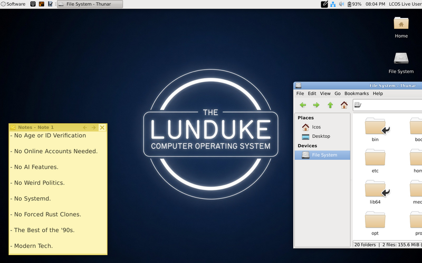422x263 pixels.
Task: Select the Home desktop icon
Action: (x=401, y=27)
